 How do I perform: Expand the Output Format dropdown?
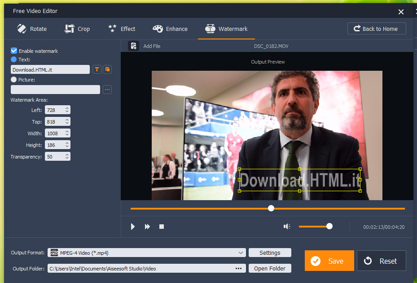click(241, 253)
